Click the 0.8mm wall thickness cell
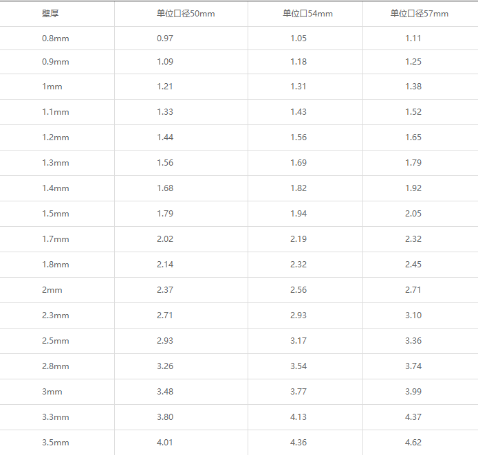This screenshot has height=455, width=478. (55, 38)
